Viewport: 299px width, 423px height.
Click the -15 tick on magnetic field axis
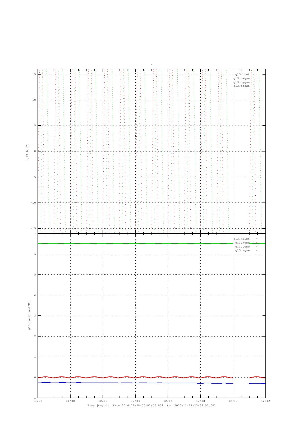pos(33,228)
